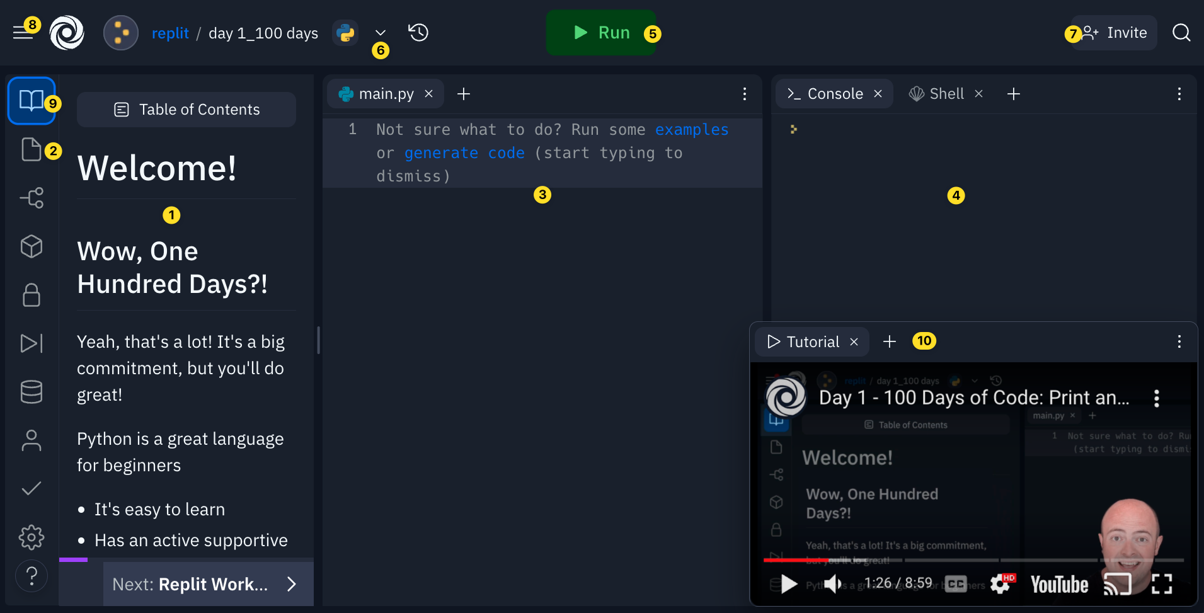Toggle closed captions on the video
The height and width of the screenshot is (613, 1204).
point(956,584)
